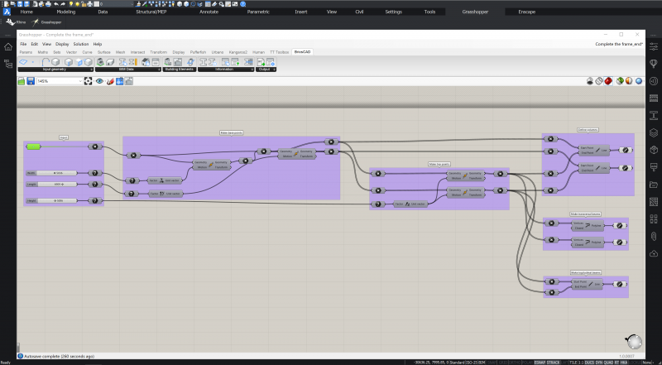The width and height of the screenshot is (662, 365).
Task: Click the Redo arrow in quick access toolbar
Action: (63, 4)
